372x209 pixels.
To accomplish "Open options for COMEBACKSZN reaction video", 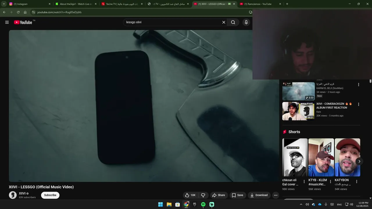I will [358, 104].
